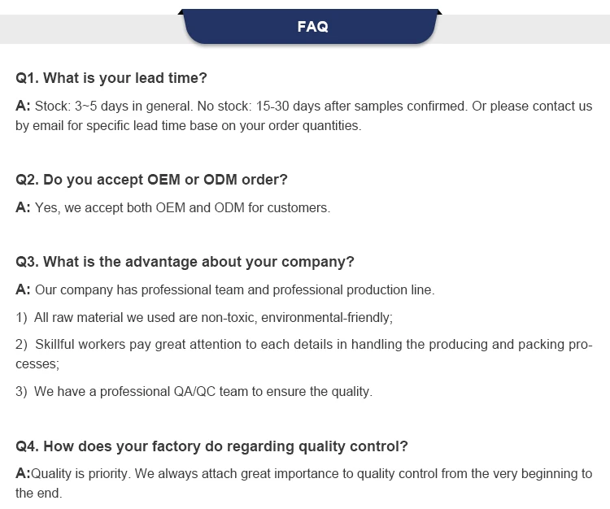Click the bold 'A:' label under Q1
Image resolution: width=610 pixels, height=509 pixels.
23,106
